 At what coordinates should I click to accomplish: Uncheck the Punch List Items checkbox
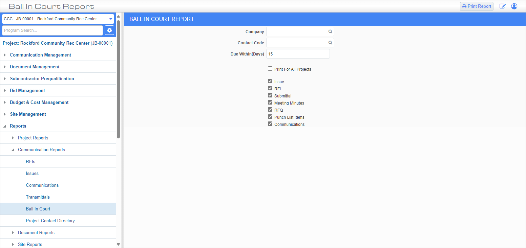(270, 117)
